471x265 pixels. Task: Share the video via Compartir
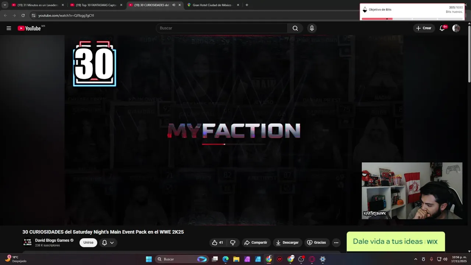pos(256,243)
